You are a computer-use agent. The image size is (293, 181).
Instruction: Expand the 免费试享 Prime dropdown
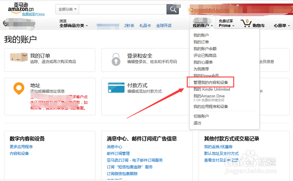click(227, 23)
